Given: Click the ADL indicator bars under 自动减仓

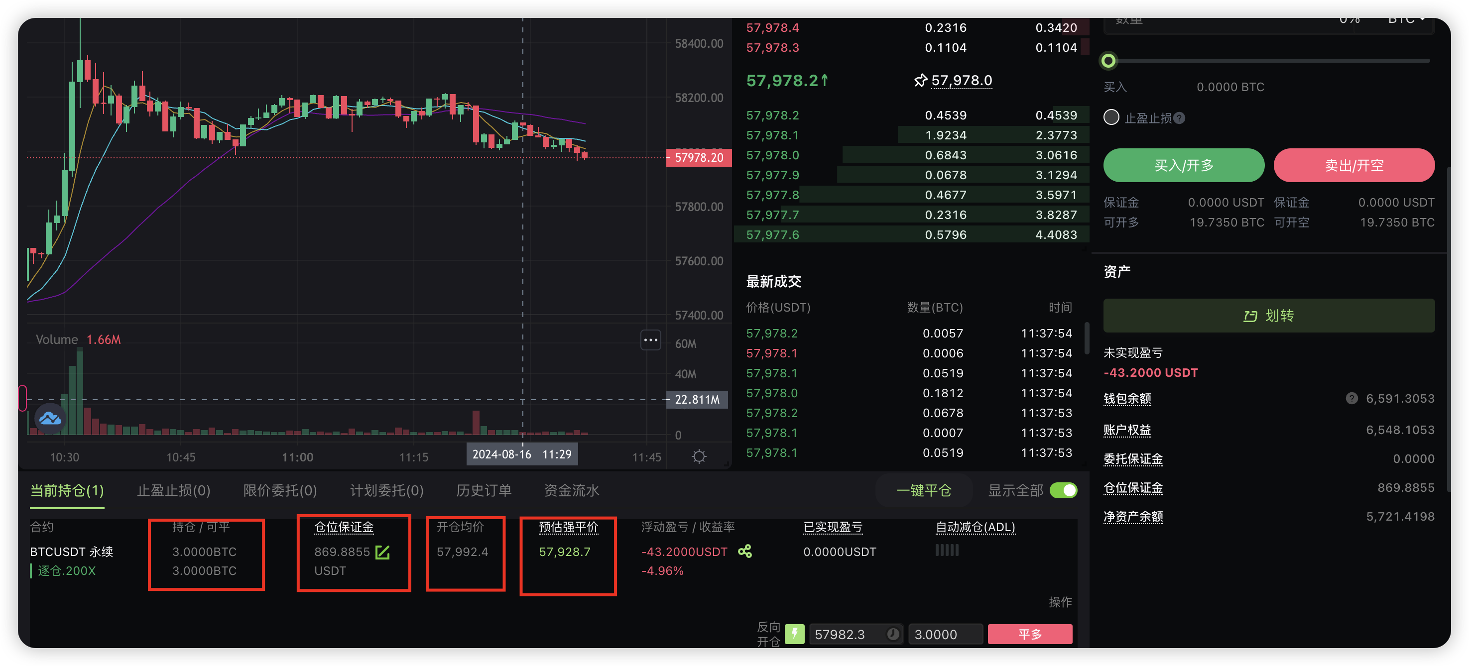Looking at the screenshot, I should pos(947,550).
